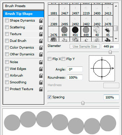Viewport: 122px width, 135px height.
Task: Toggle the lock icon next to Scattering
Action: tap(41, 27)
